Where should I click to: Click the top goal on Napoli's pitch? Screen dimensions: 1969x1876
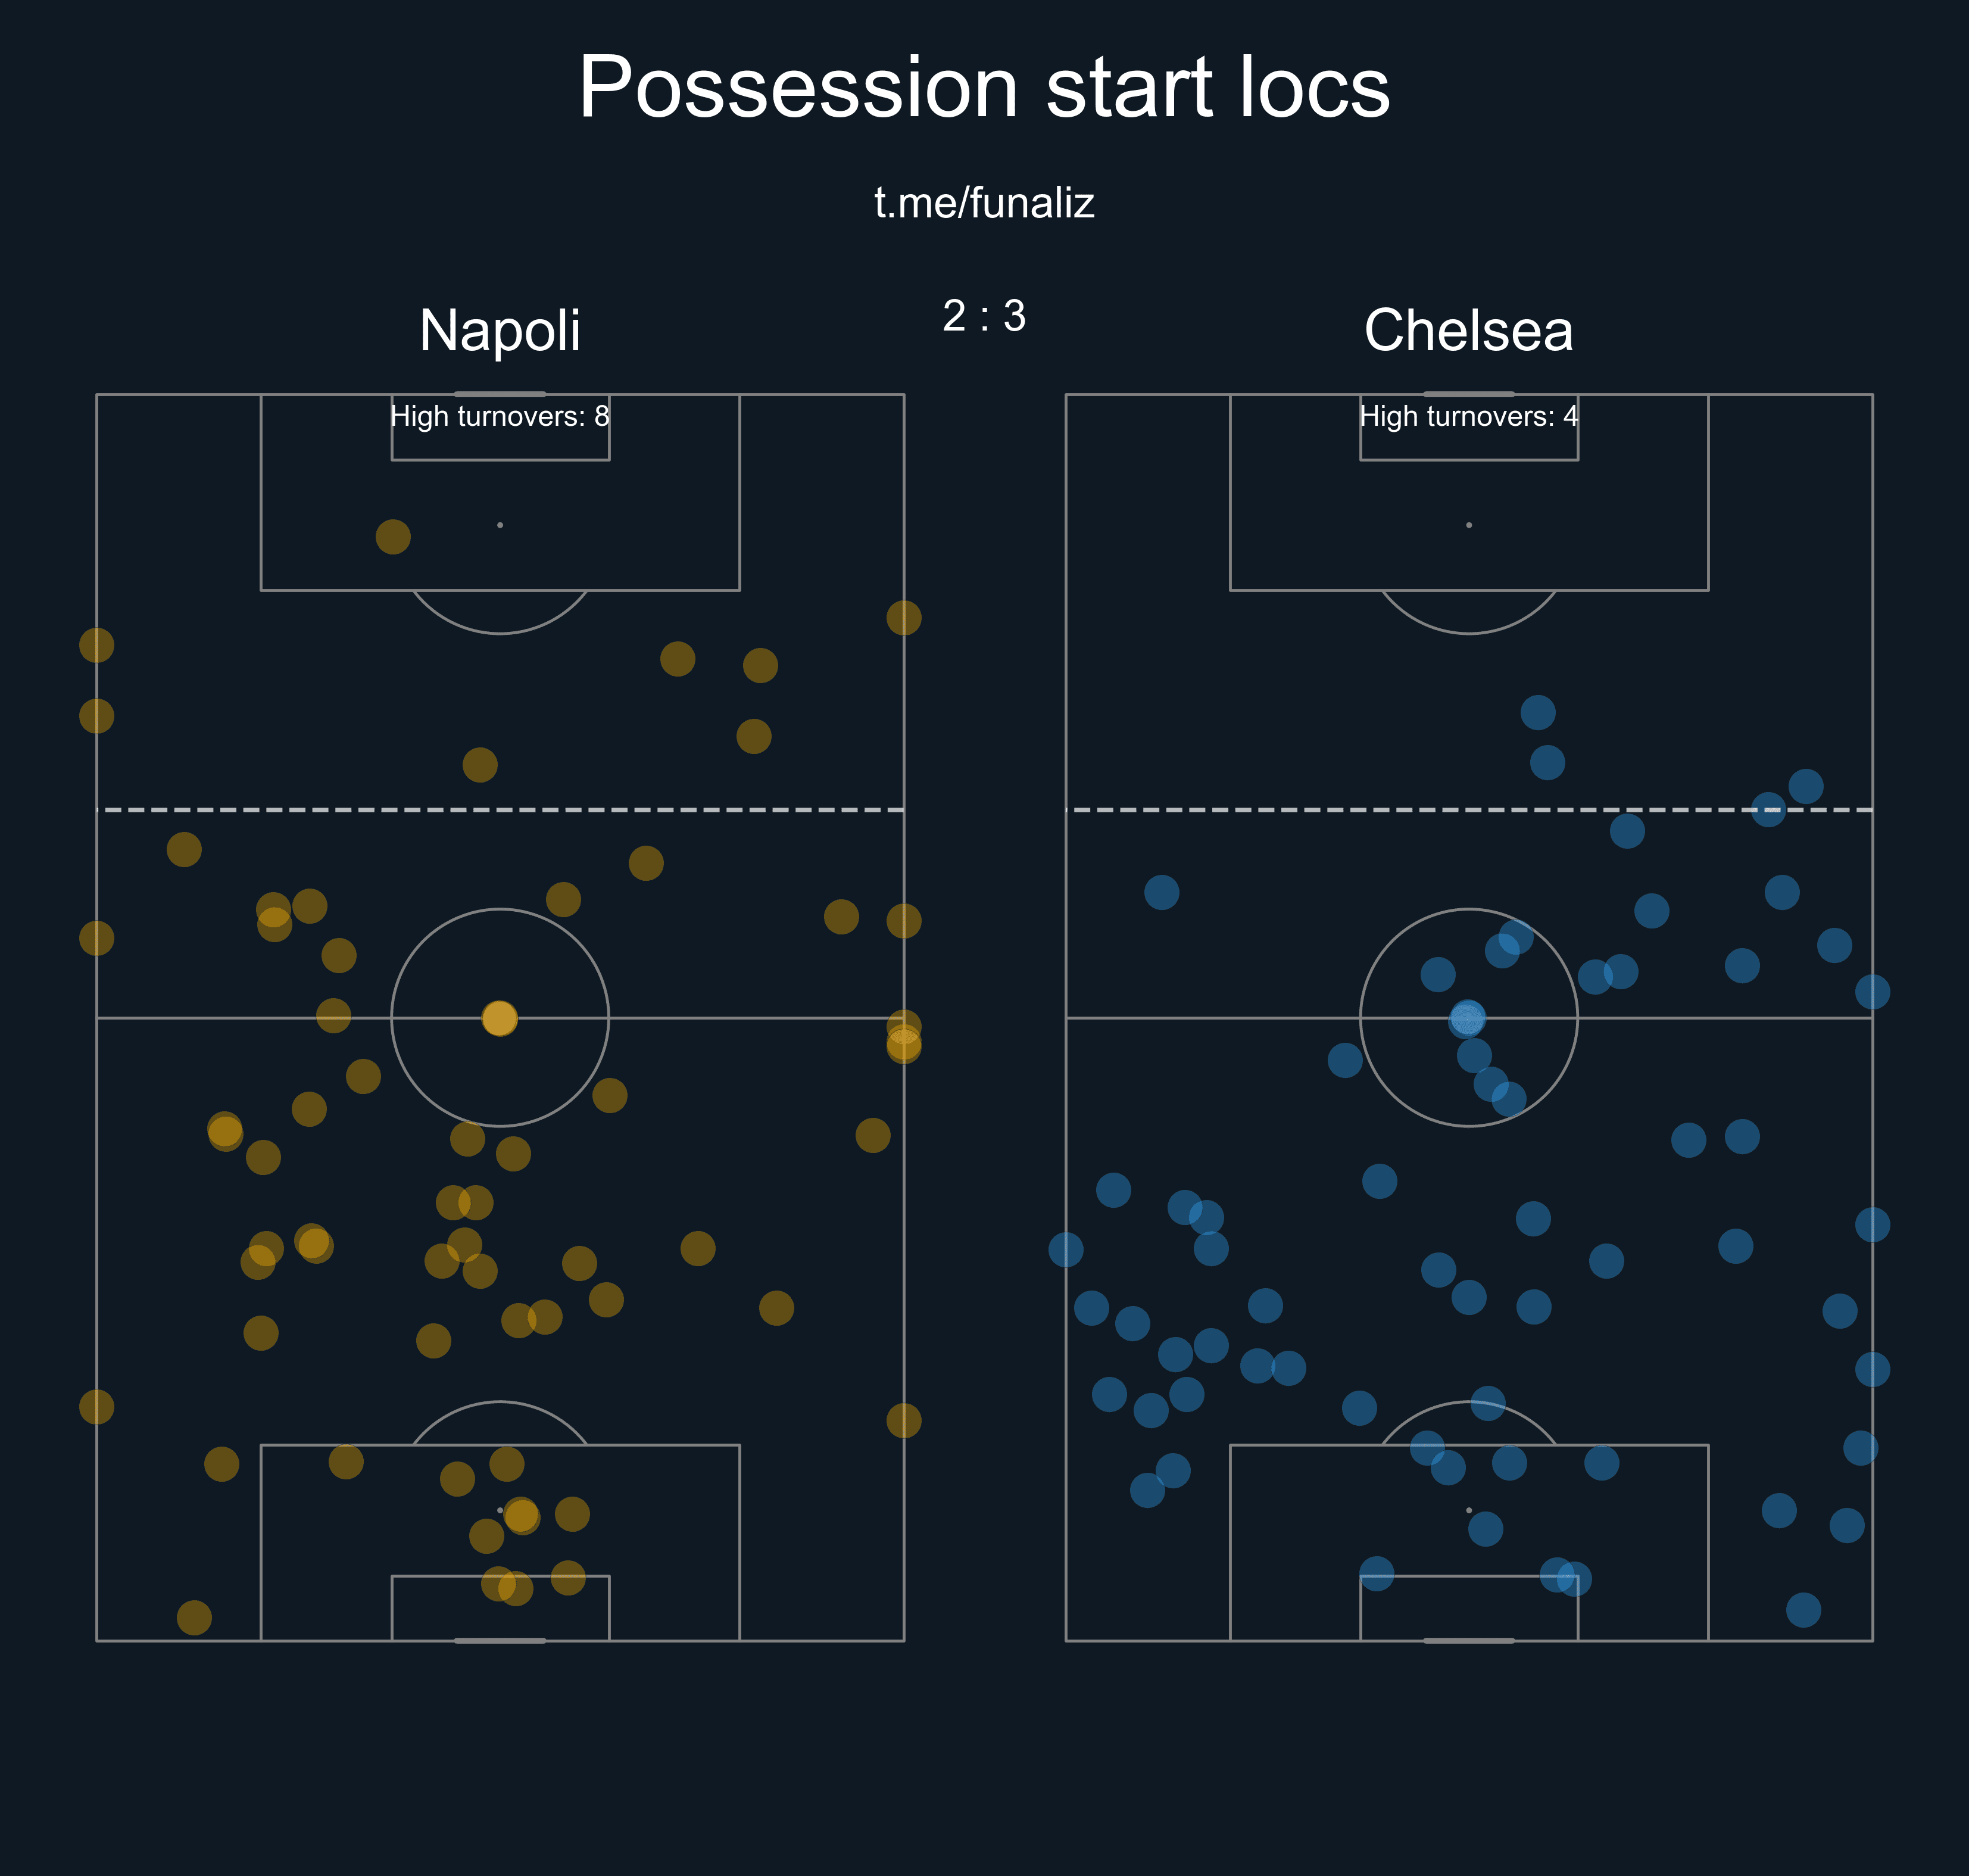(x=500, y=394)
